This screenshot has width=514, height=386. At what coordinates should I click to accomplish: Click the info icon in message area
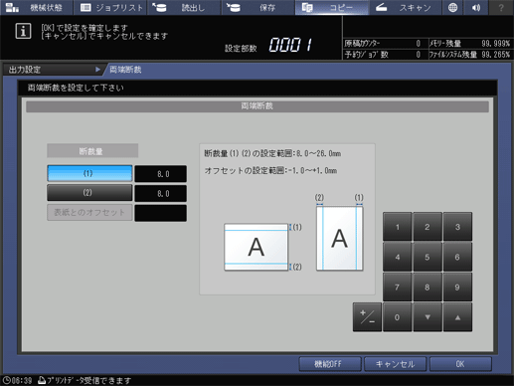[23, 31]
